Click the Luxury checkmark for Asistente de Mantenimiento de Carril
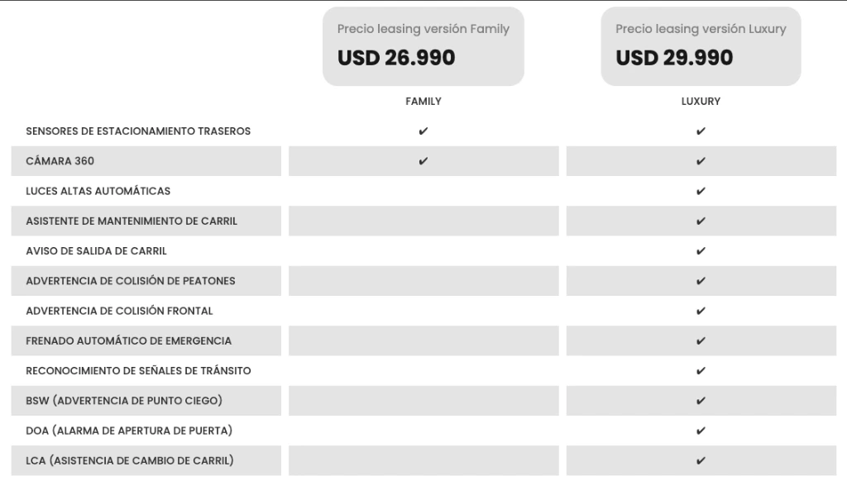Image resolution: width=847 pixels, height=495 pixels. pyautogui.click(x=701, y=221)
